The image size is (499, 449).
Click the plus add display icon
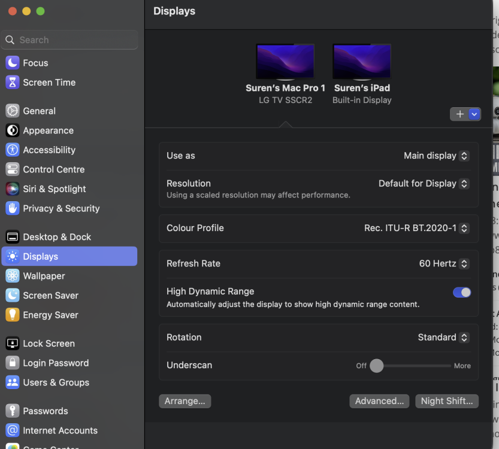[x=459, y=114]
